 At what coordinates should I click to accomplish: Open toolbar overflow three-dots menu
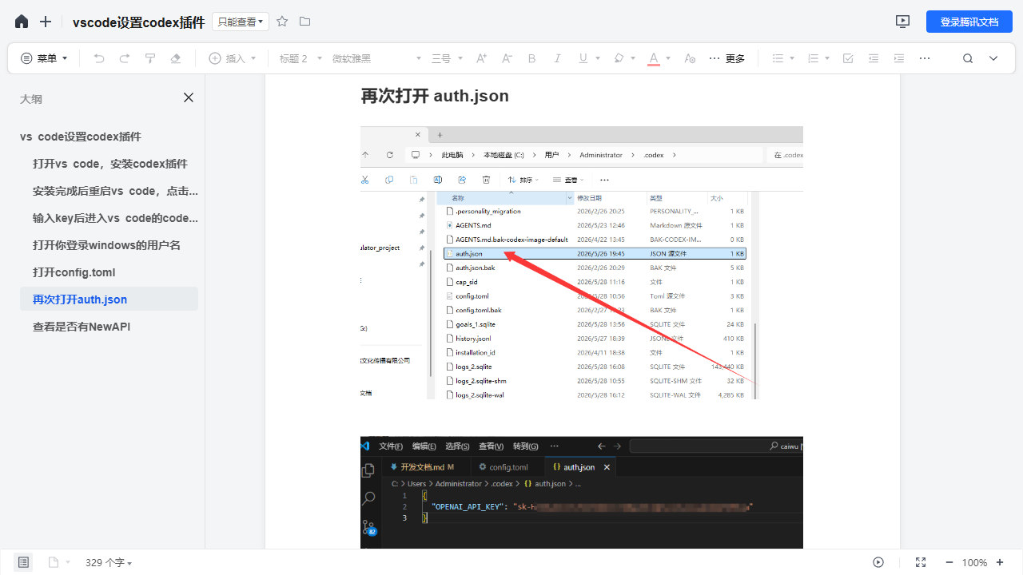point(925,58)
